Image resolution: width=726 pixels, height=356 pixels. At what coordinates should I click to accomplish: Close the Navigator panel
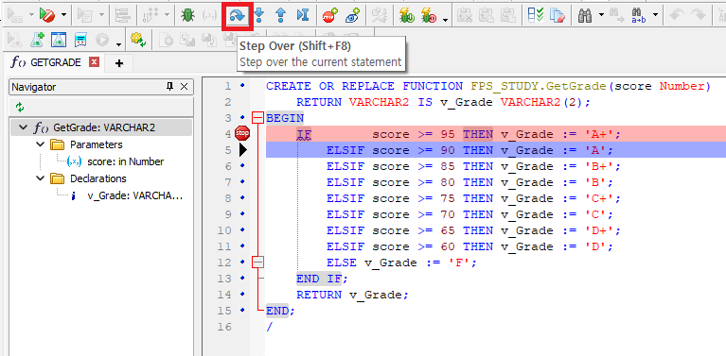click(184, 87)
